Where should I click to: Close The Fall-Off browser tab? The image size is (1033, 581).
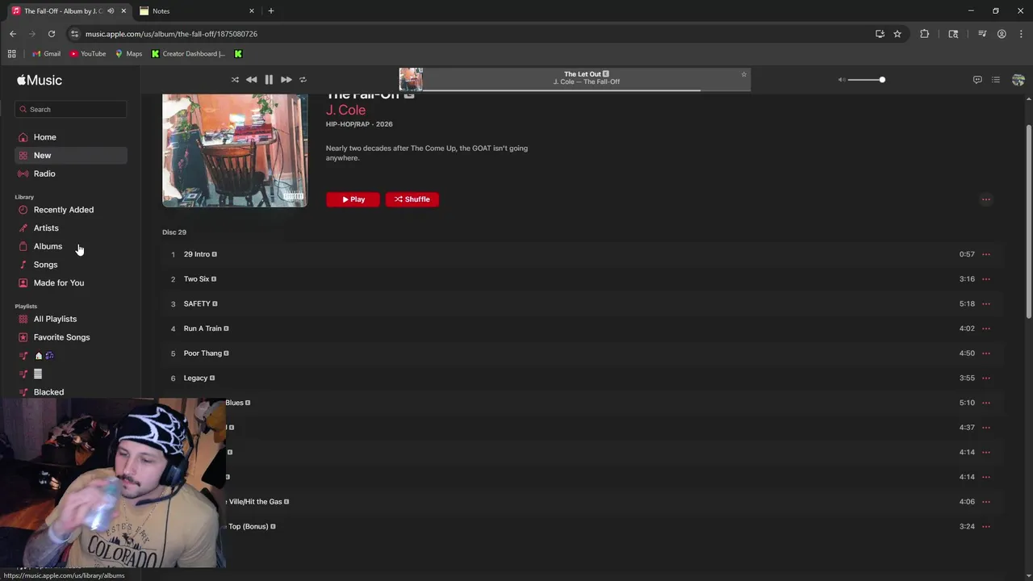pos(123,11)
